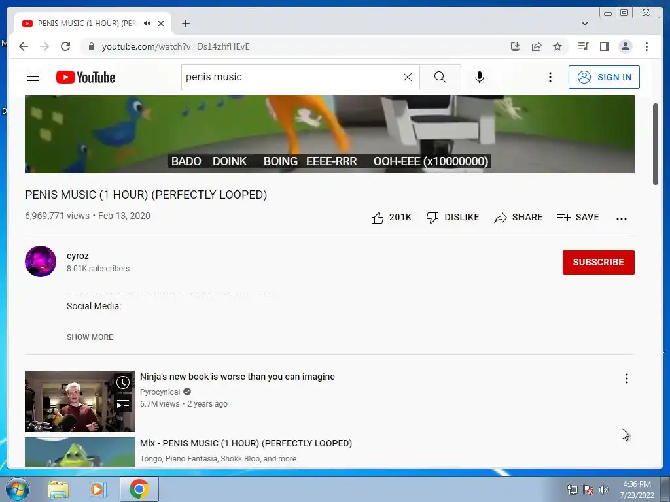Like the video with thumbs up
This screenshot has height=502, width=670.
tap(391, 217)
